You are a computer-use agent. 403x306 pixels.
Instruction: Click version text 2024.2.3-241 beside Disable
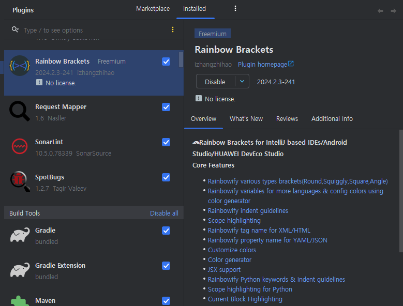click(276, 82)
